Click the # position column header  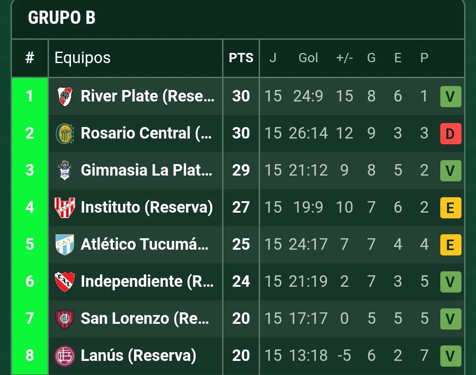point(30,58)
